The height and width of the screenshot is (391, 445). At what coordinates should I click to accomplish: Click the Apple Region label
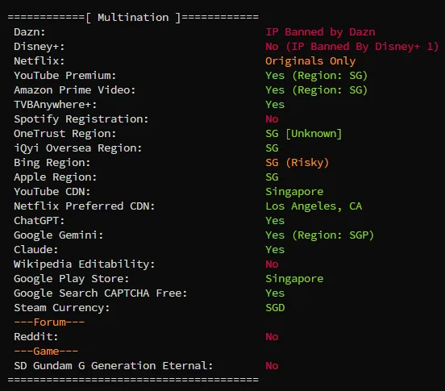click(x=56, y=177)
